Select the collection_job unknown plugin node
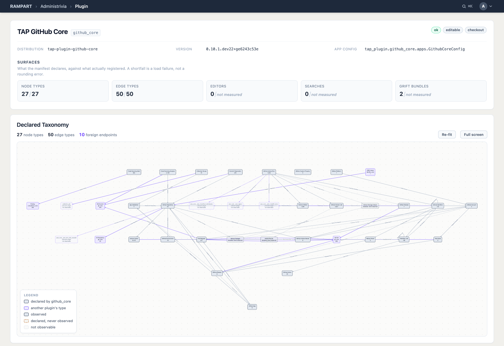Image resolution: width=504 pixels, height=346 pixels. (66, 206)
